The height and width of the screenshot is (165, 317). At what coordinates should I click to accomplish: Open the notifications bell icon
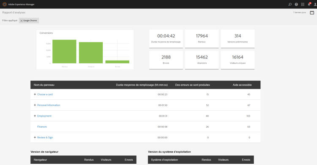[309, 4]
